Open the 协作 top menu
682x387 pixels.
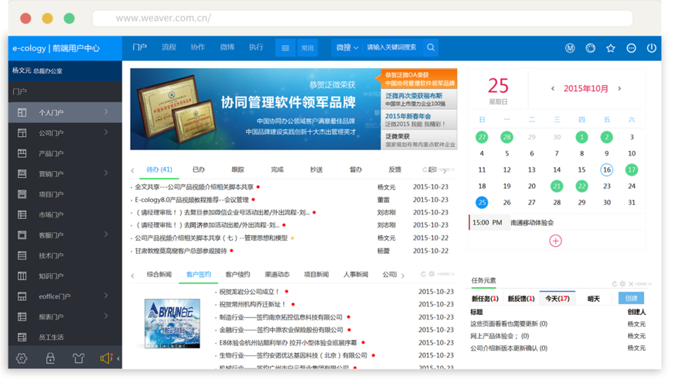pyautogui.click(x=198, y=47)
